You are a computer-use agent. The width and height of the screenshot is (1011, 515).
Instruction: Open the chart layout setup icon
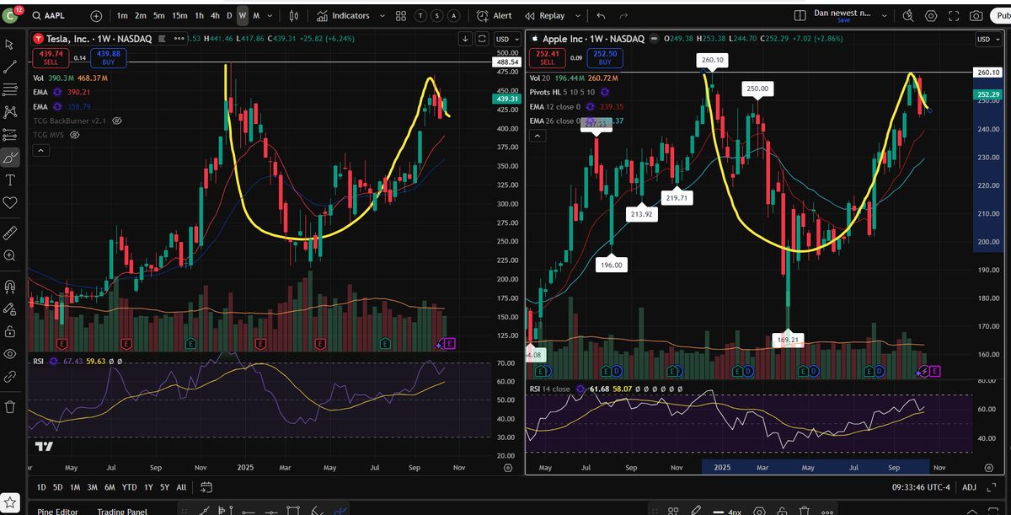point(800,16)
